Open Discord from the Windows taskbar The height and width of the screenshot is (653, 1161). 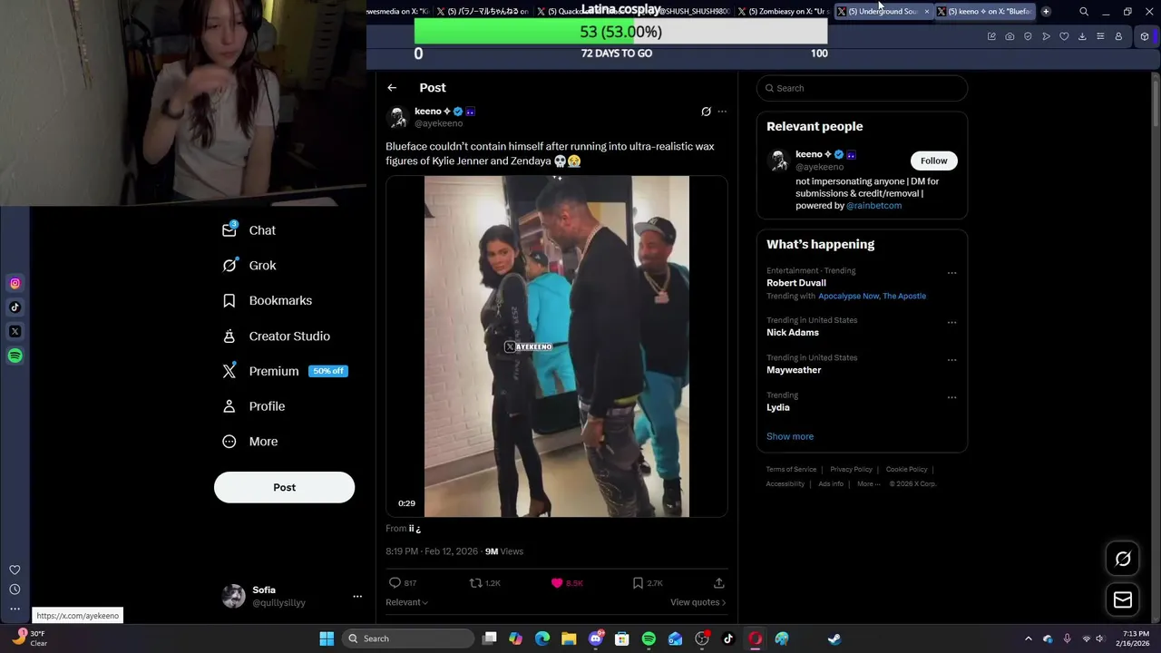(x=596, y=638)
